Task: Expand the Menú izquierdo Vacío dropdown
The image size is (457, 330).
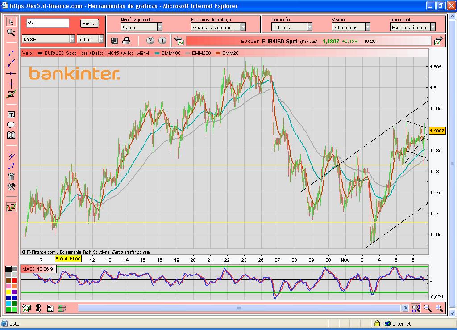Action: click(141, 27)
